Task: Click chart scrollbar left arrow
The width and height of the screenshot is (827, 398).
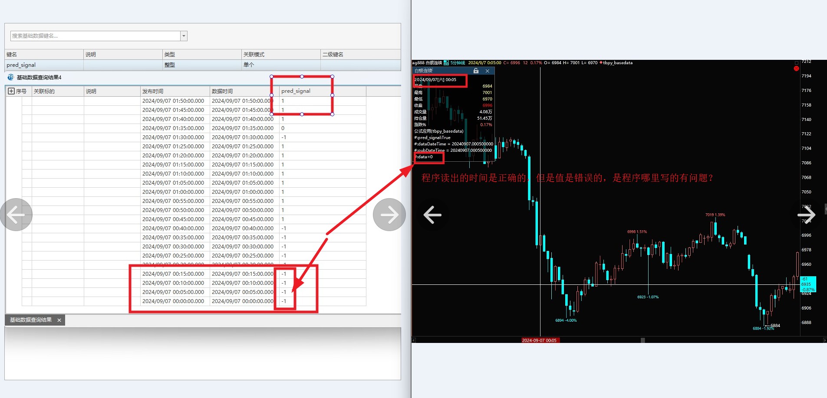Action: click(414, 340)
